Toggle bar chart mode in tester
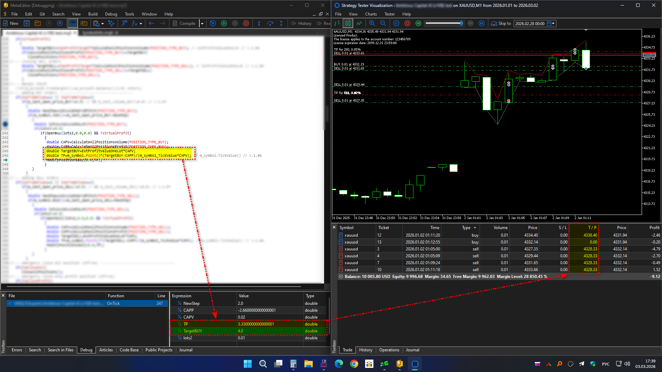 tap(337, 23)
